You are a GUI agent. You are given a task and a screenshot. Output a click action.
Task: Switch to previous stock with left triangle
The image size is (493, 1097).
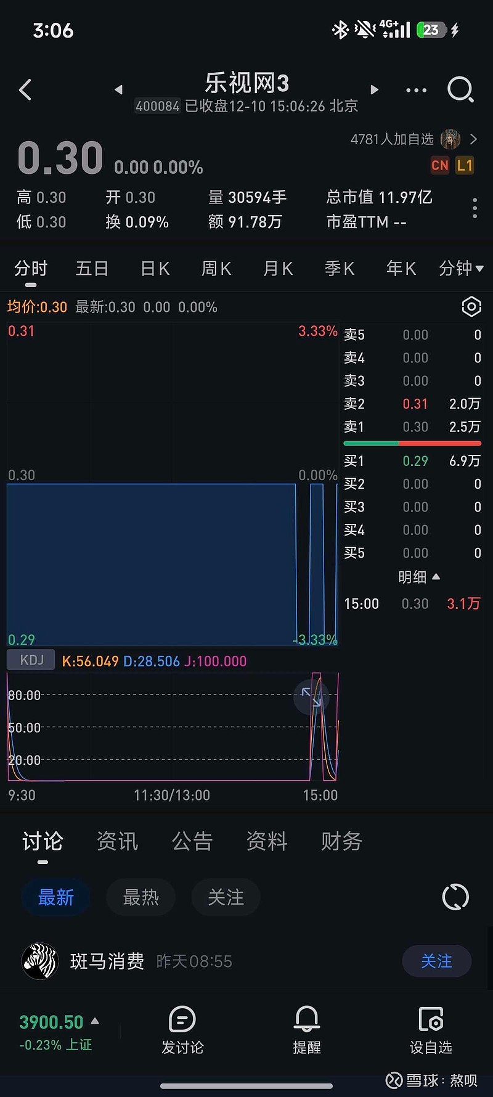(118, 90)
